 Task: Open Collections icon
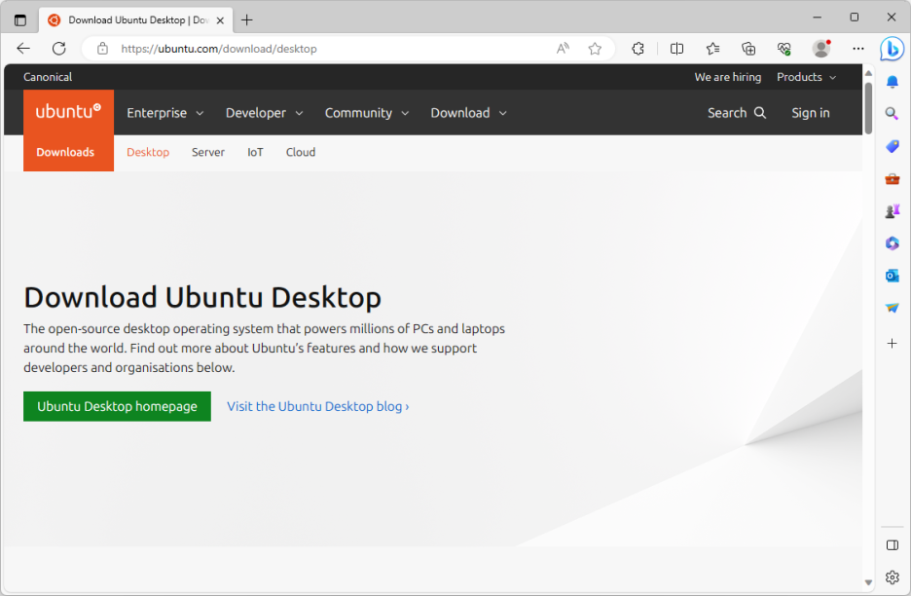click(748, 49)
